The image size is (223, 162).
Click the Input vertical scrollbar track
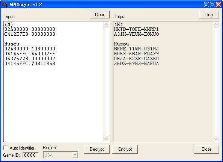106,82
